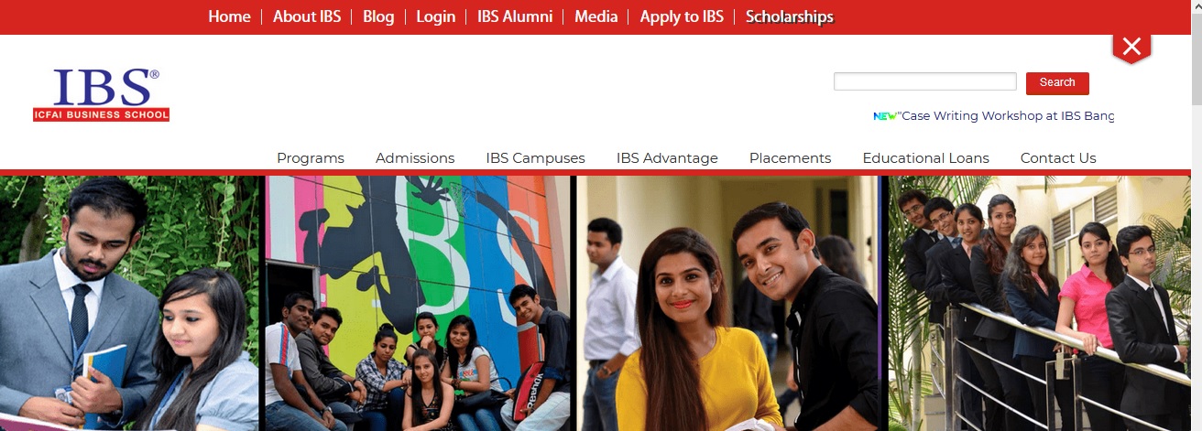Expand the Admissions menu
The height and width of the screenshot is (431, 1202).
[x=415, y=158]
